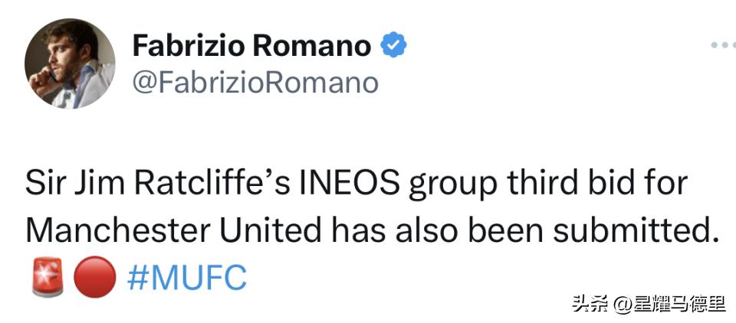
Task: Open Fabrizio Romano's profile photo
Action: point(70,63)
